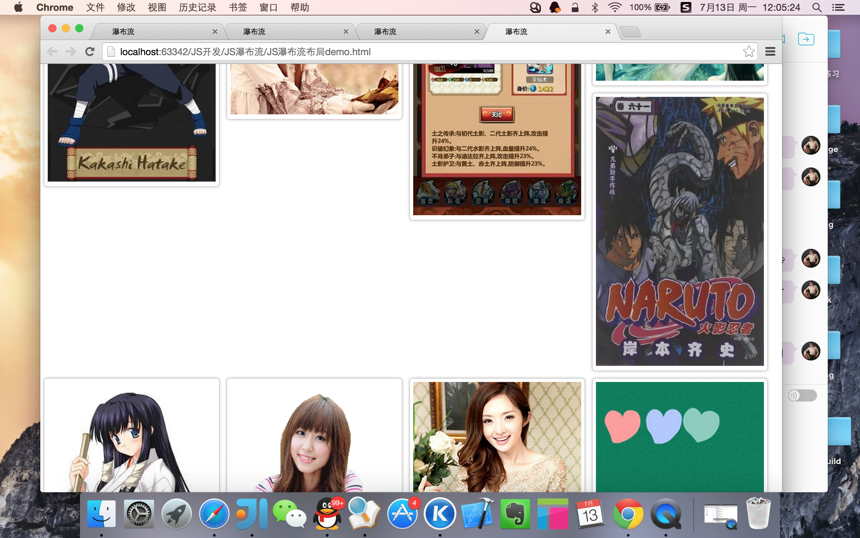860x538 pixels.
Task: Open WeChat from the dock
Action: click(289, 514)
